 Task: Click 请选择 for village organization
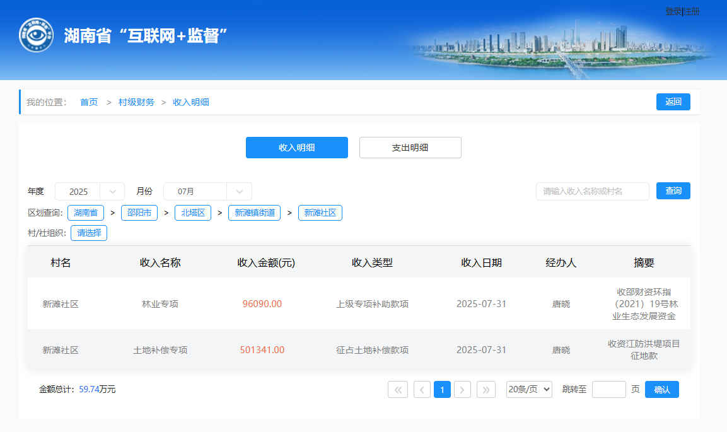[x=89, y=233]
